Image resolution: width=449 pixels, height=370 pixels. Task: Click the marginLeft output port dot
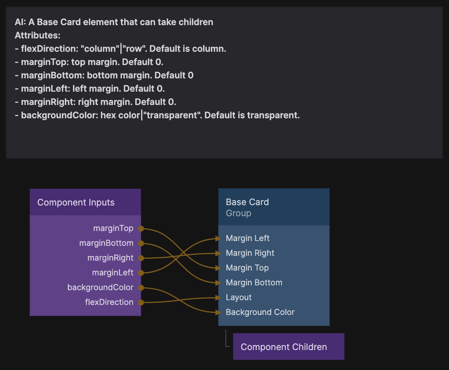coord(141,273)
